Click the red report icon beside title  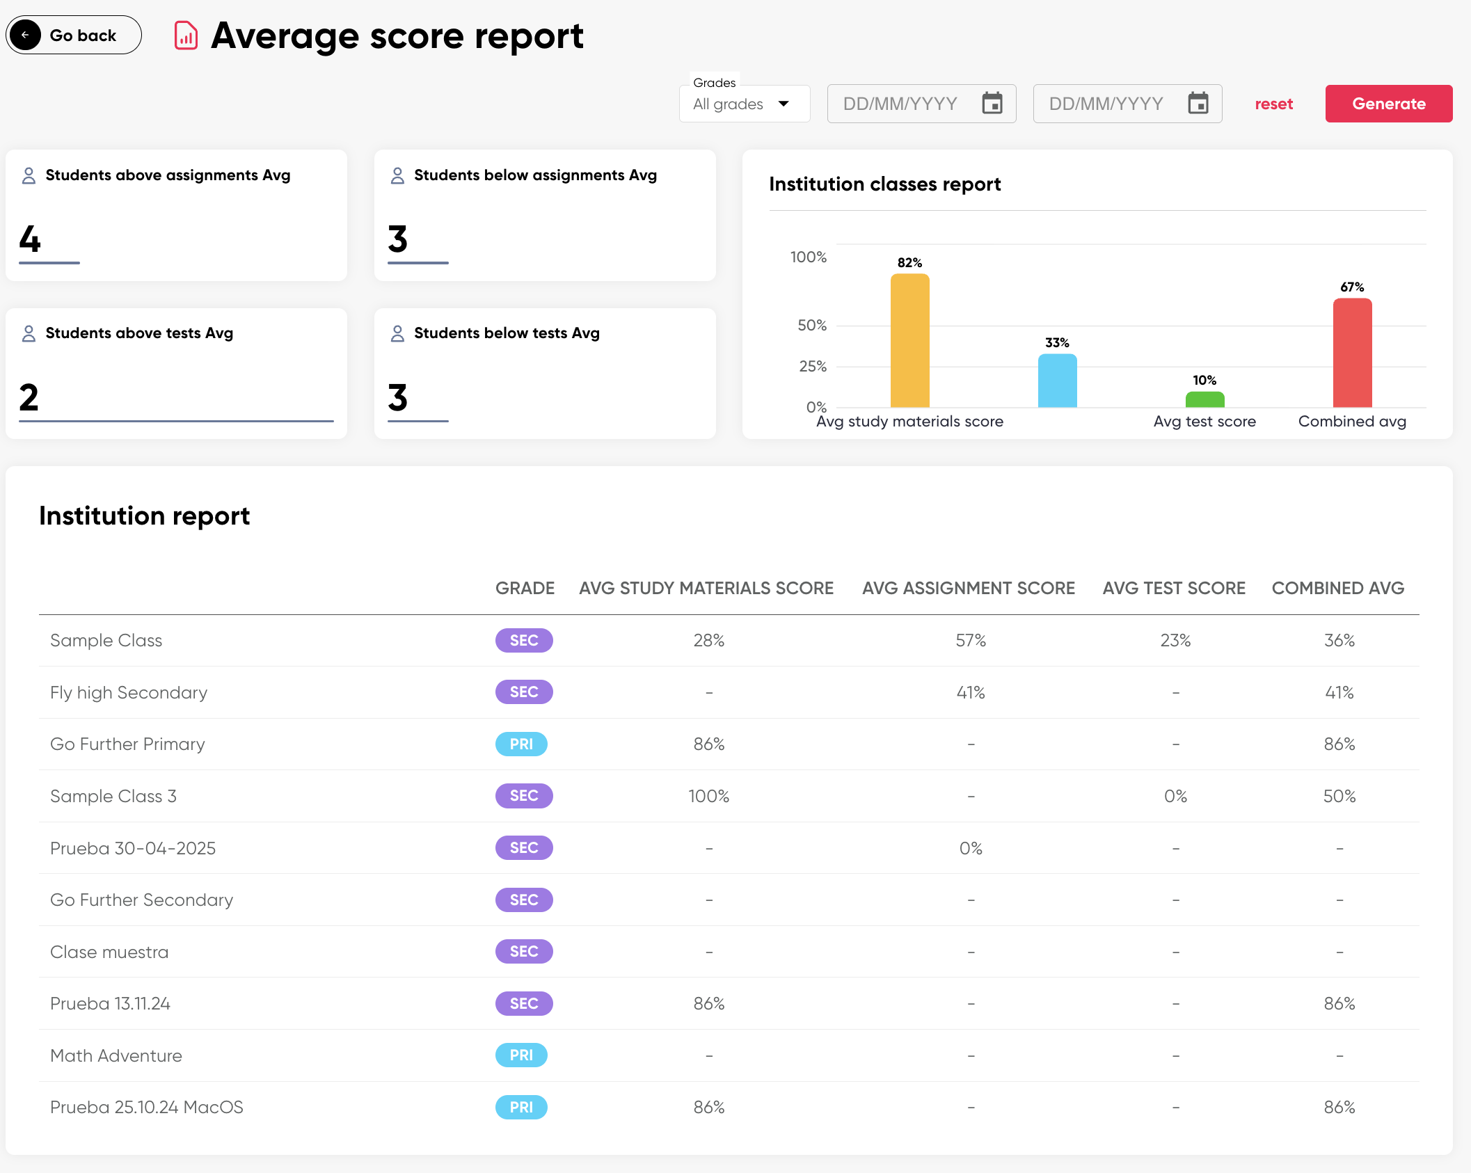(x=186, y=35)
